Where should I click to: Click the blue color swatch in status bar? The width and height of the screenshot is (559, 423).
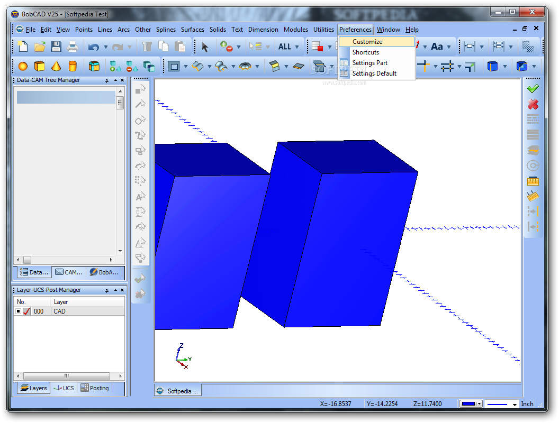coord(468,404)
